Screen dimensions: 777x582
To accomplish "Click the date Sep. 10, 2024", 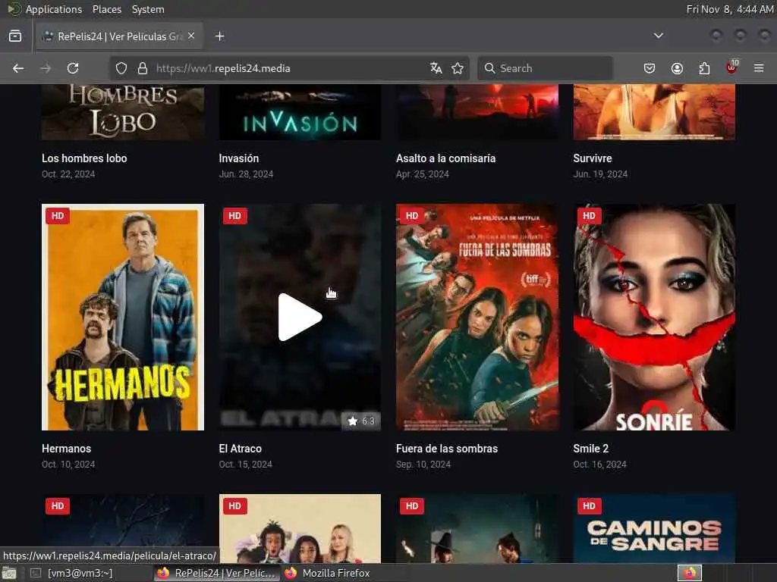I will 423,465.
